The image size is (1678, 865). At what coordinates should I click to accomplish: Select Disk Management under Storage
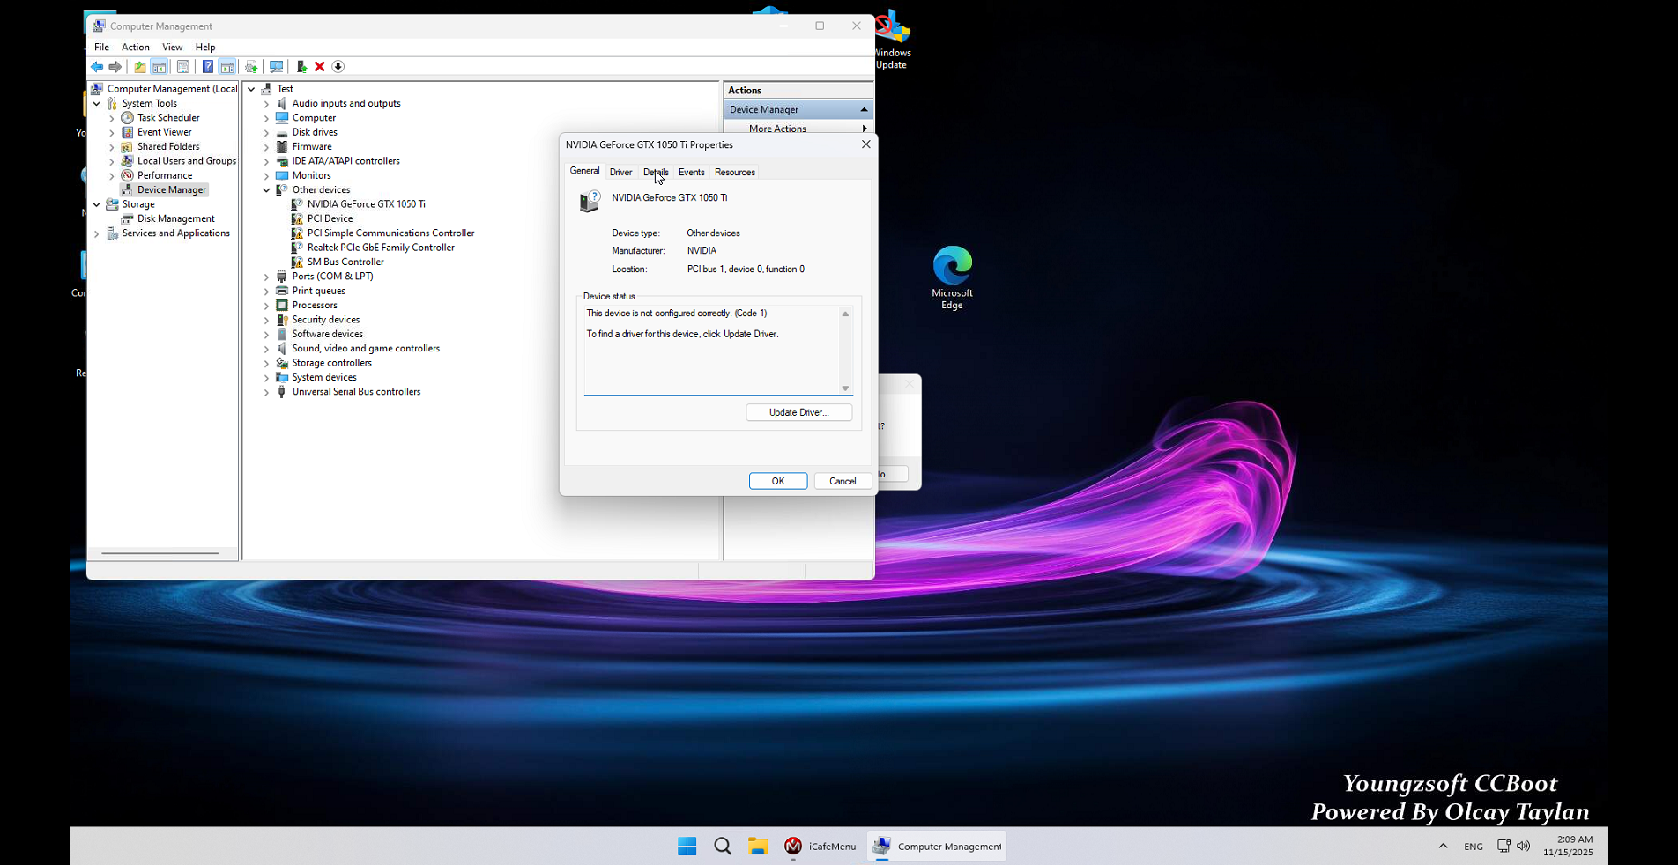[174, 218]
